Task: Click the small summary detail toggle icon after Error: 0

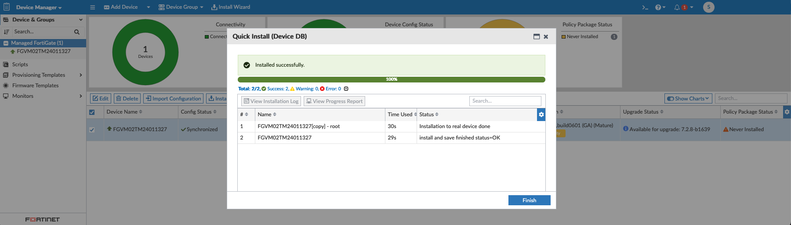Action: tap(346, 89)
